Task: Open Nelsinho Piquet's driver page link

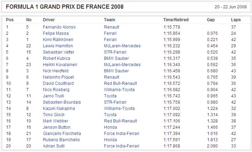Action: click(58, 77)
